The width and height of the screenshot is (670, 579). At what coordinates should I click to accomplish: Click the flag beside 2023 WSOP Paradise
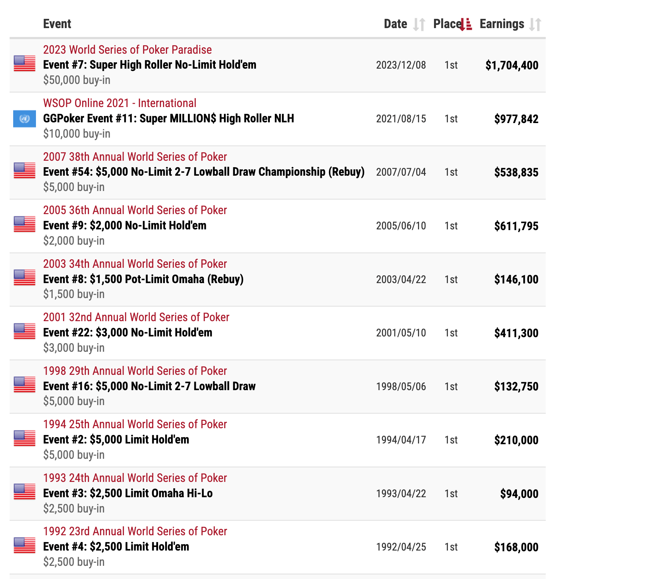tap(25, 64)
